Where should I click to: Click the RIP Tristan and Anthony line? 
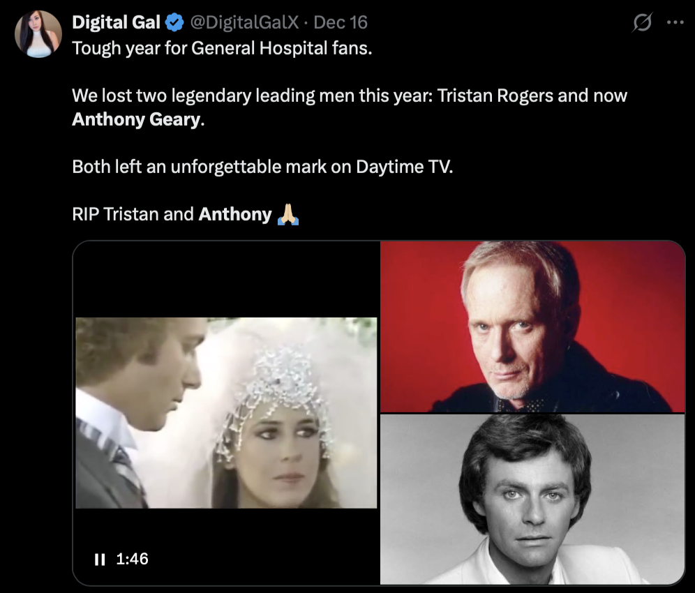[174, 214]
